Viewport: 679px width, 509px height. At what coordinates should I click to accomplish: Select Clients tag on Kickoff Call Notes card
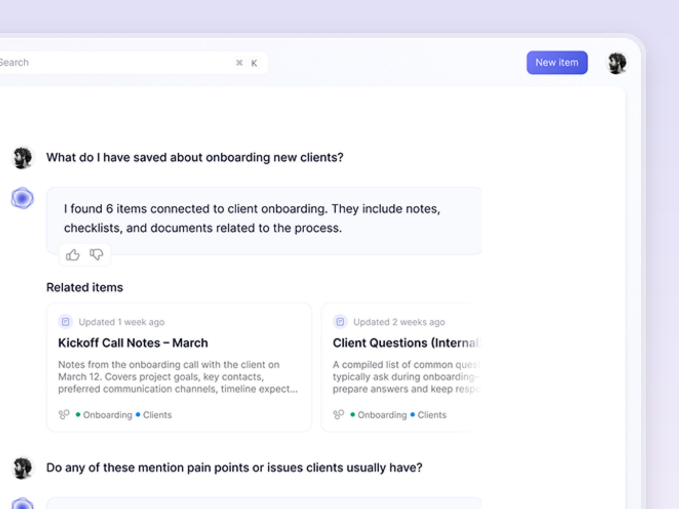pos(154,415)
